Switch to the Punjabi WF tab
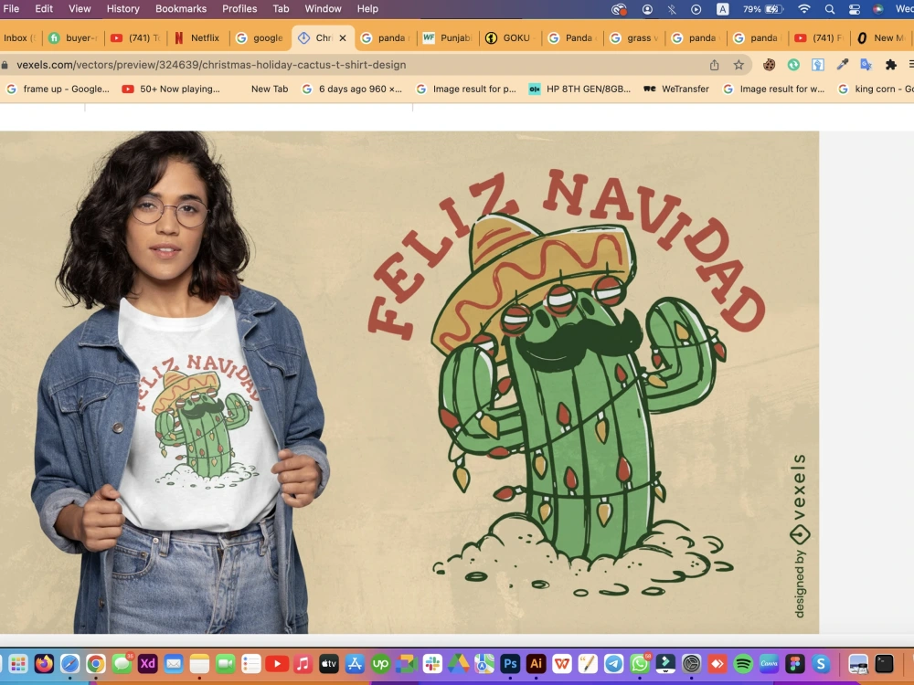The width and height of the screenshot is (914, 685). click(x=448, y=37)
